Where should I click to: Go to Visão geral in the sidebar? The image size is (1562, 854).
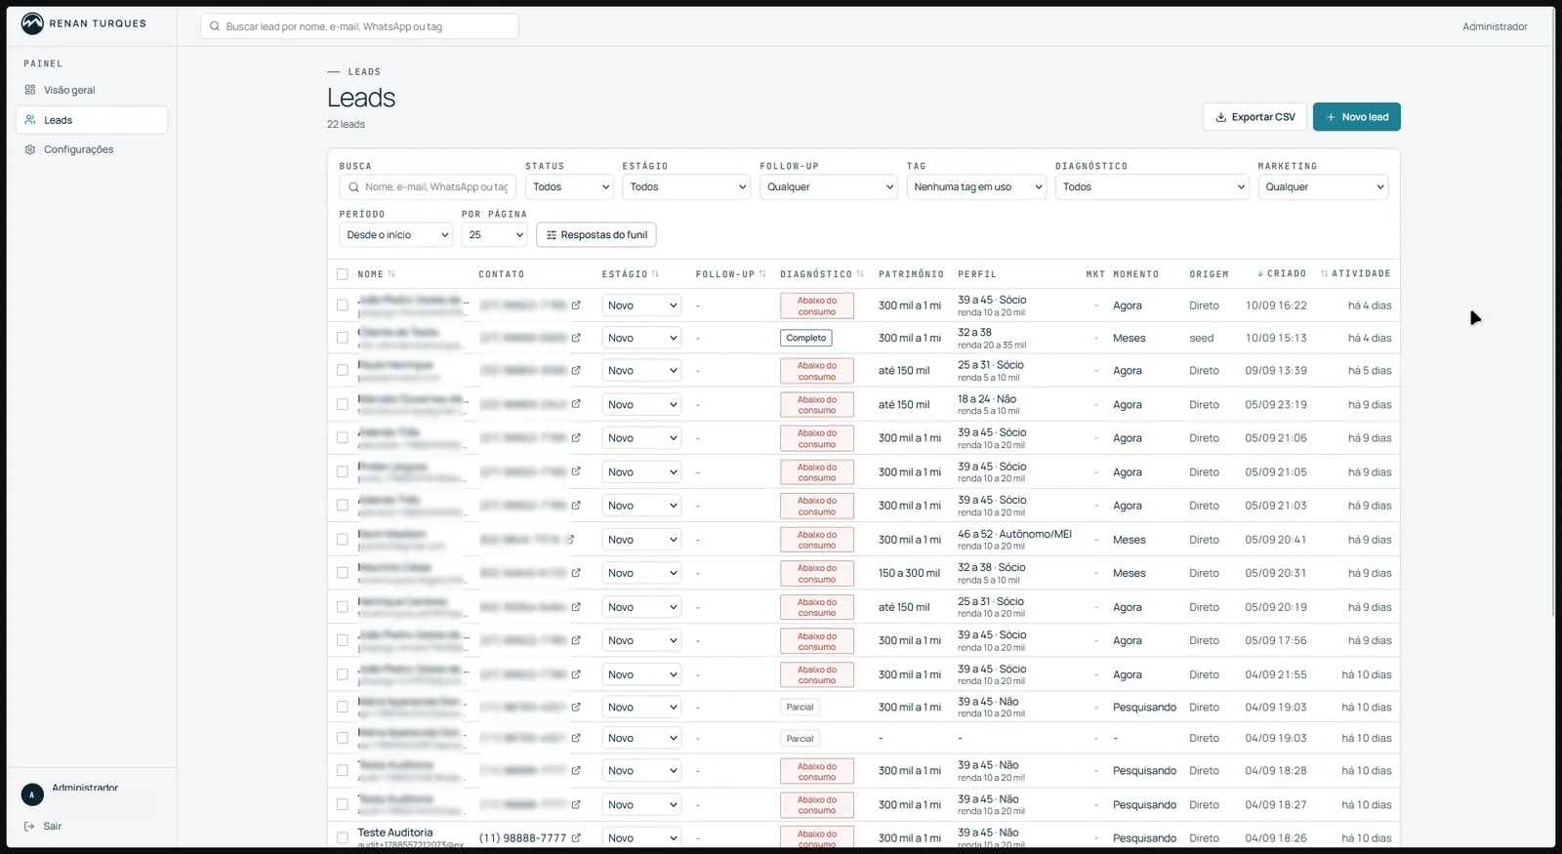[92, 90]
